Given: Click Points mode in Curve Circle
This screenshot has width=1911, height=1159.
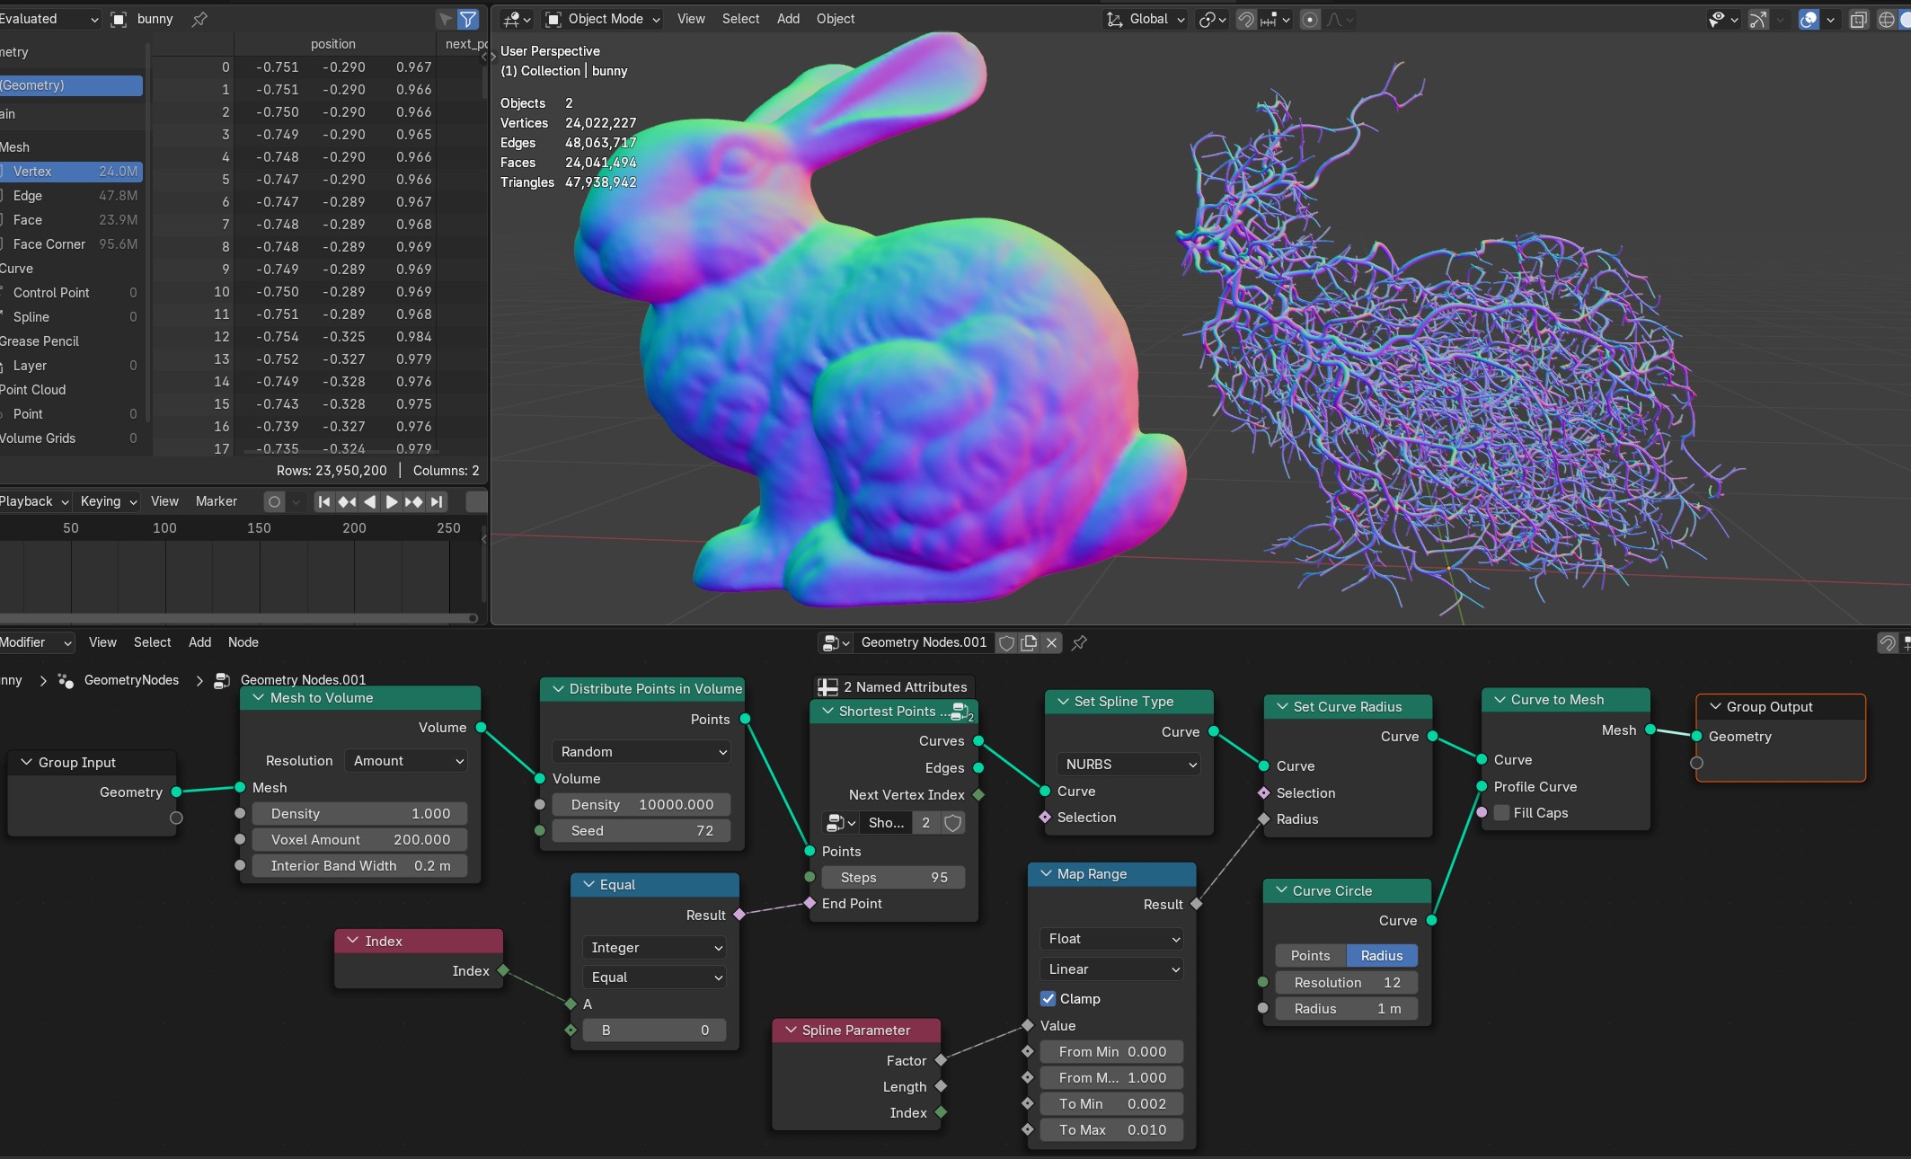Looking at the screenshot, I should click(1310, 956).
